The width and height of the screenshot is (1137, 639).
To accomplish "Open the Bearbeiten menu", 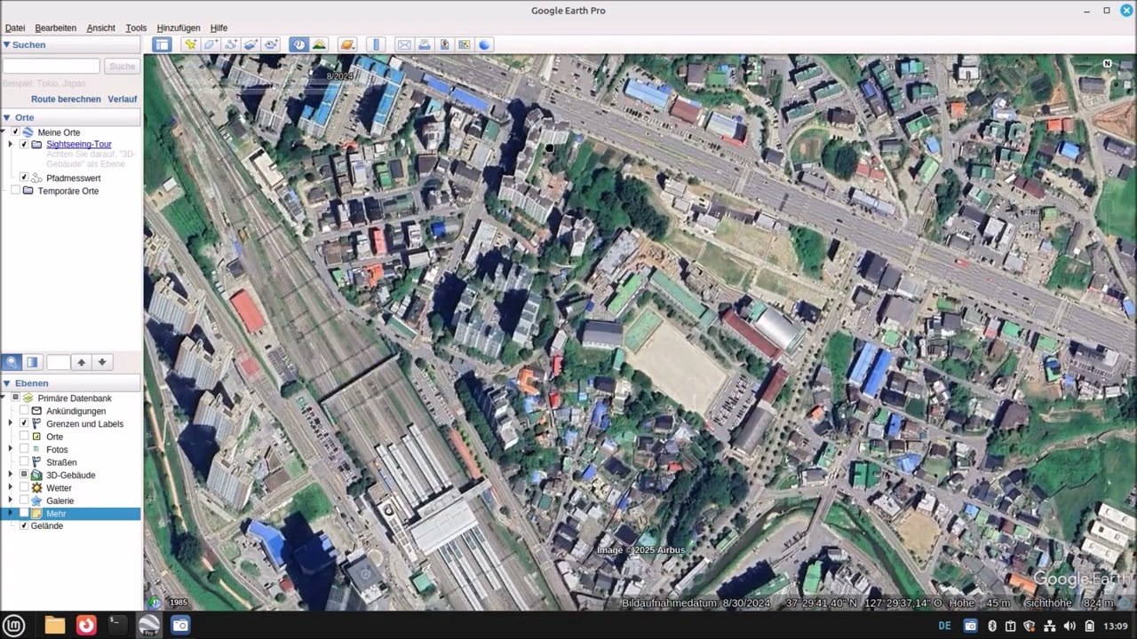I will (x=56, y=28).
